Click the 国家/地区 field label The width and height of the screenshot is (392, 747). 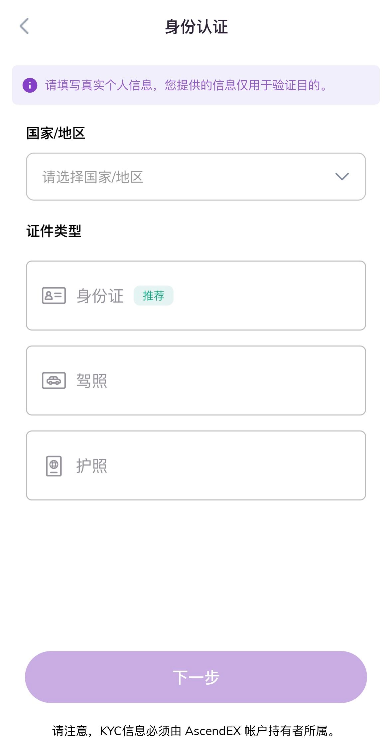click(x=56, y=133)
